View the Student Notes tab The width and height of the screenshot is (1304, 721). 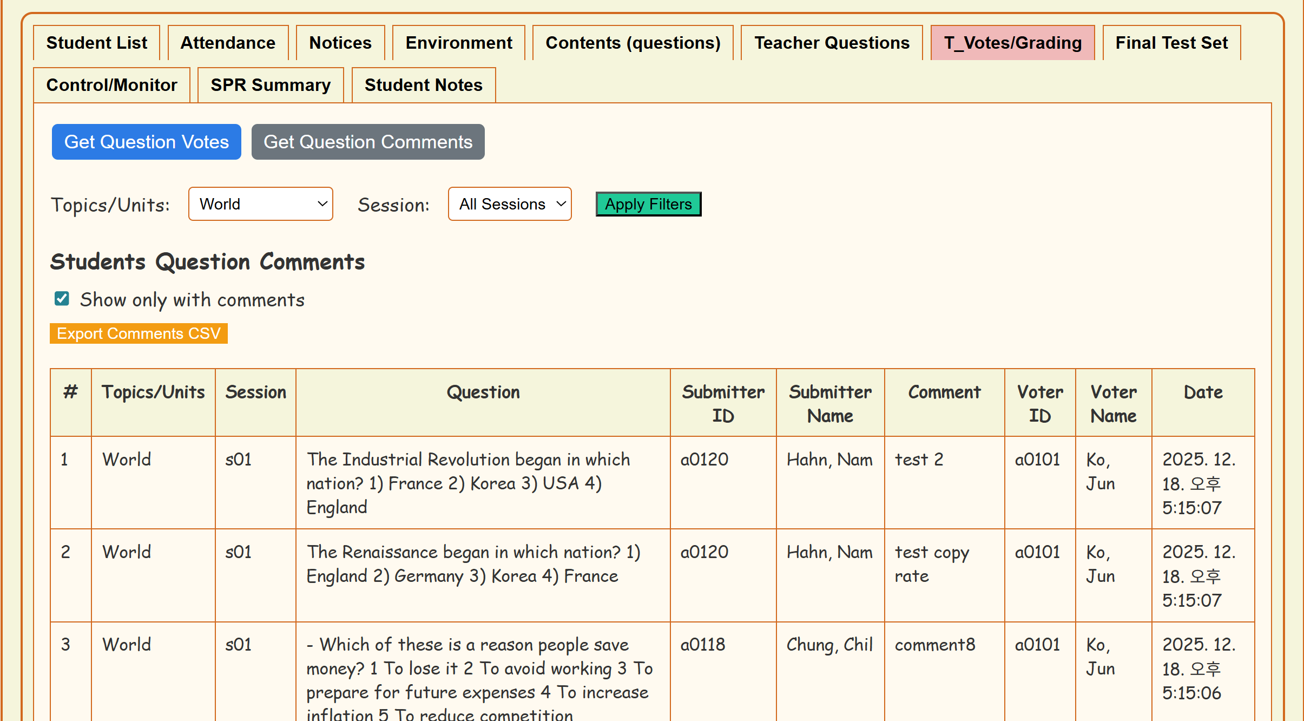[x=423, y=85]
